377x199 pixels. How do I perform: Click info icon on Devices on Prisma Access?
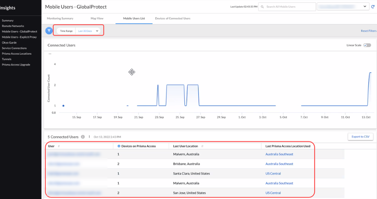[119, 146]
